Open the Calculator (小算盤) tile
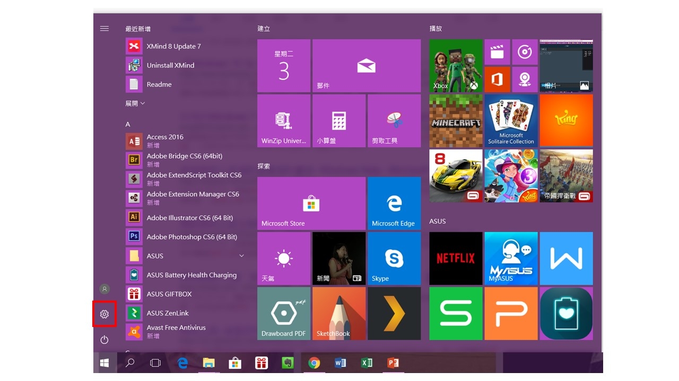679x381 pixels. 339,121
